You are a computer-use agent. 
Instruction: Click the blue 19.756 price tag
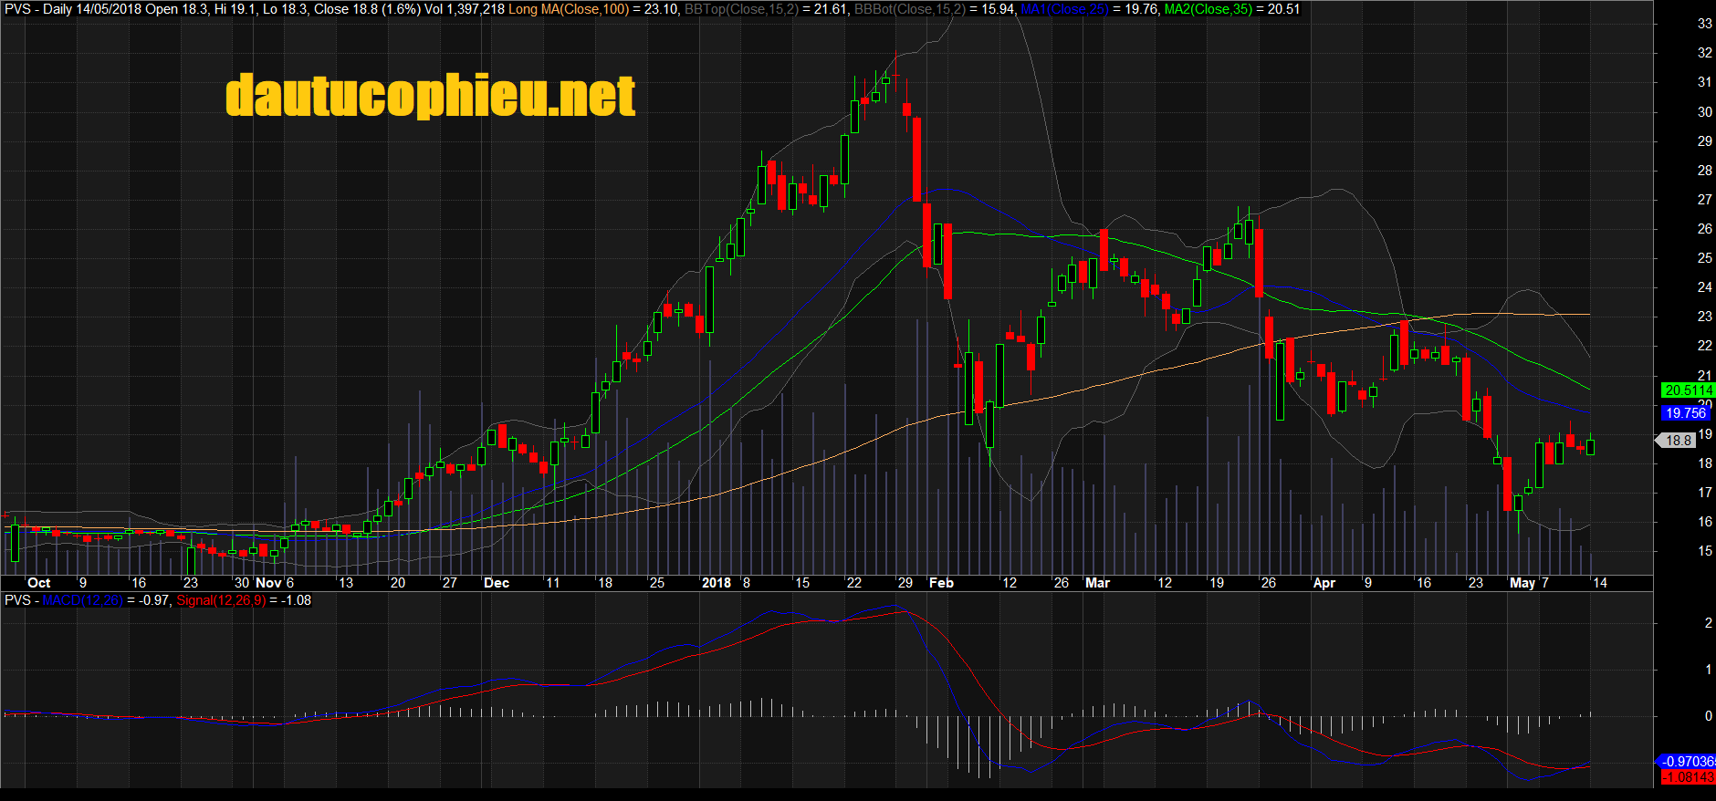click(x=1685, y=413)
